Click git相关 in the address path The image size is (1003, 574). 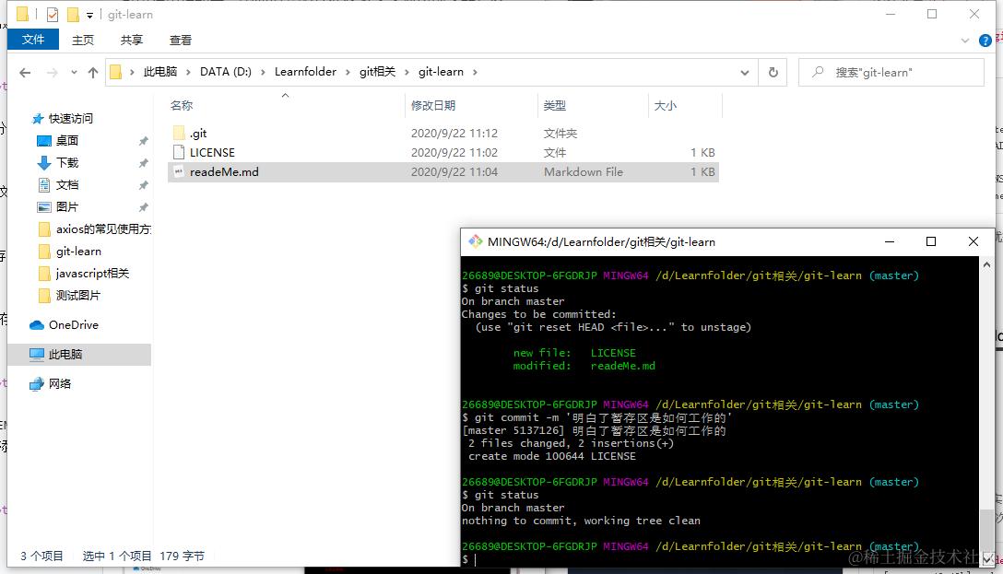click(x=377, y=72)
